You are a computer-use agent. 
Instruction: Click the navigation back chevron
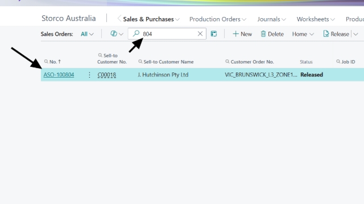pyautogui.click(x=119, y=19)
